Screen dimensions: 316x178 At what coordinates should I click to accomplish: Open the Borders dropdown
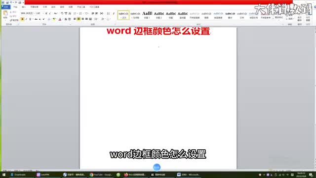point(108,19)
